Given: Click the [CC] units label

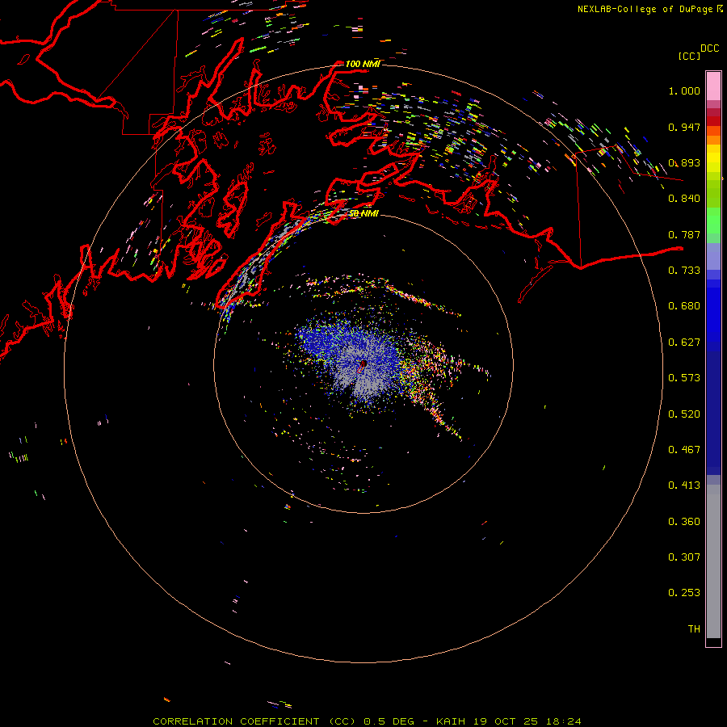Looking at the screenshot, I should click(x=689, y=56).
